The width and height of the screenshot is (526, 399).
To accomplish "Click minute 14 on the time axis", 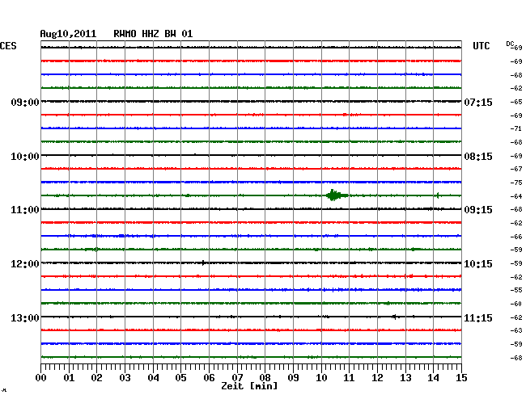I will (x=433, y=378).
